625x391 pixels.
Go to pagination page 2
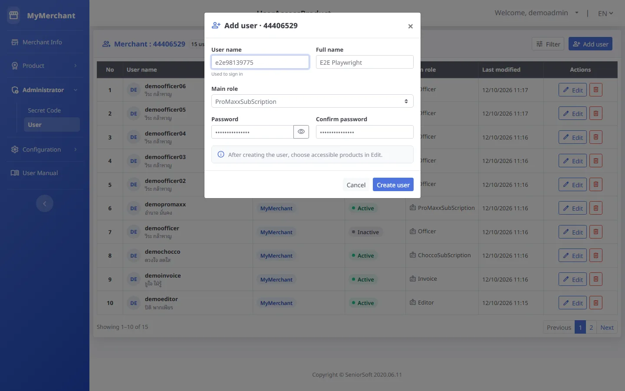[591, 327]
